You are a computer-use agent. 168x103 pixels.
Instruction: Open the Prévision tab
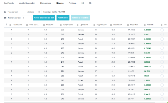73,3
